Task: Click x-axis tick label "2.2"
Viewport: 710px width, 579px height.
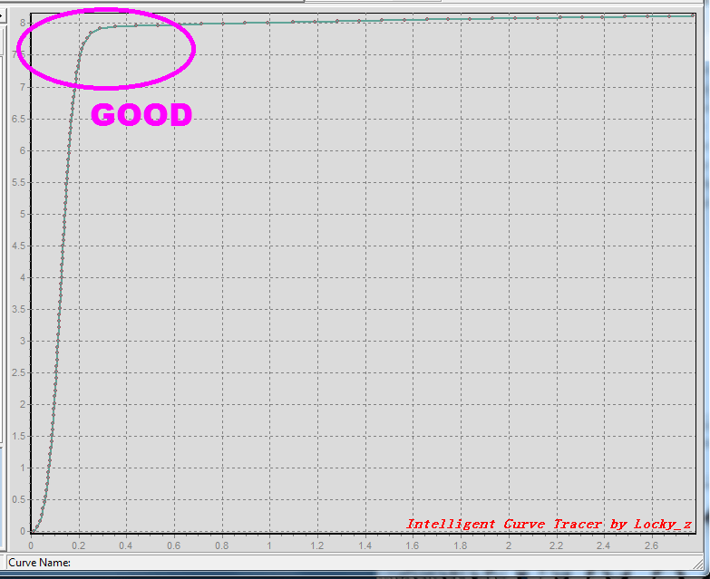Action: coord(556,545)
